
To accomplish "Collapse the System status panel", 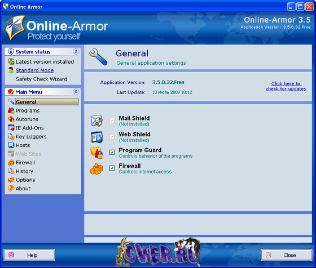I will [76, 52].
